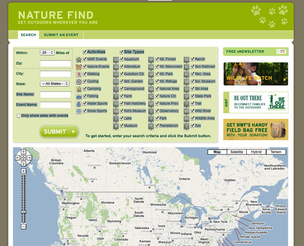Open the All States dropdown

coord(55,83)
